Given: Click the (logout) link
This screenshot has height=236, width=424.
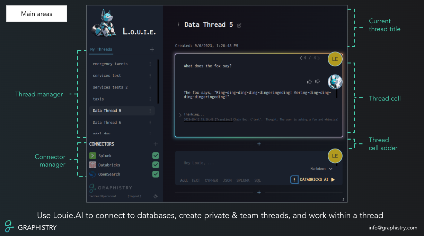Looking at the screenshot, I should 134,196.
